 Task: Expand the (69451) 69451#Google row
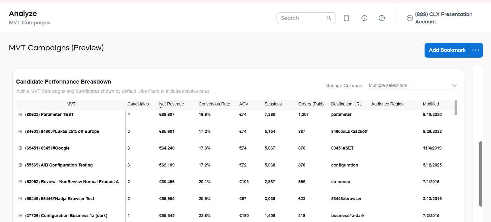[20, 148]
